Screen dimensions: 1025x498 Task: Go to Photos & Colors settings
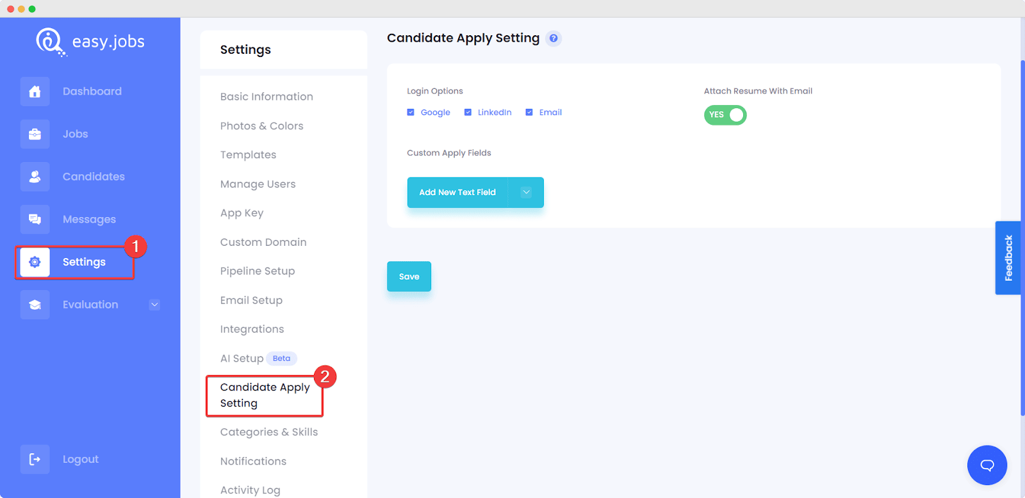click(261, 126)
